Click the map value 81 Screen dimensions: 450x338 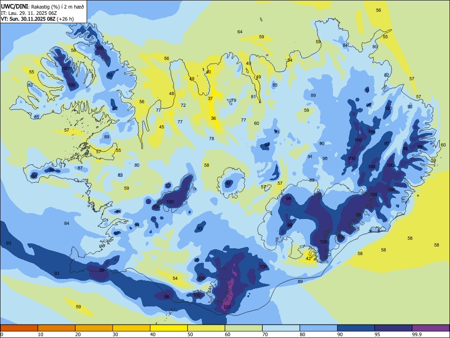(x=253, y=96)
